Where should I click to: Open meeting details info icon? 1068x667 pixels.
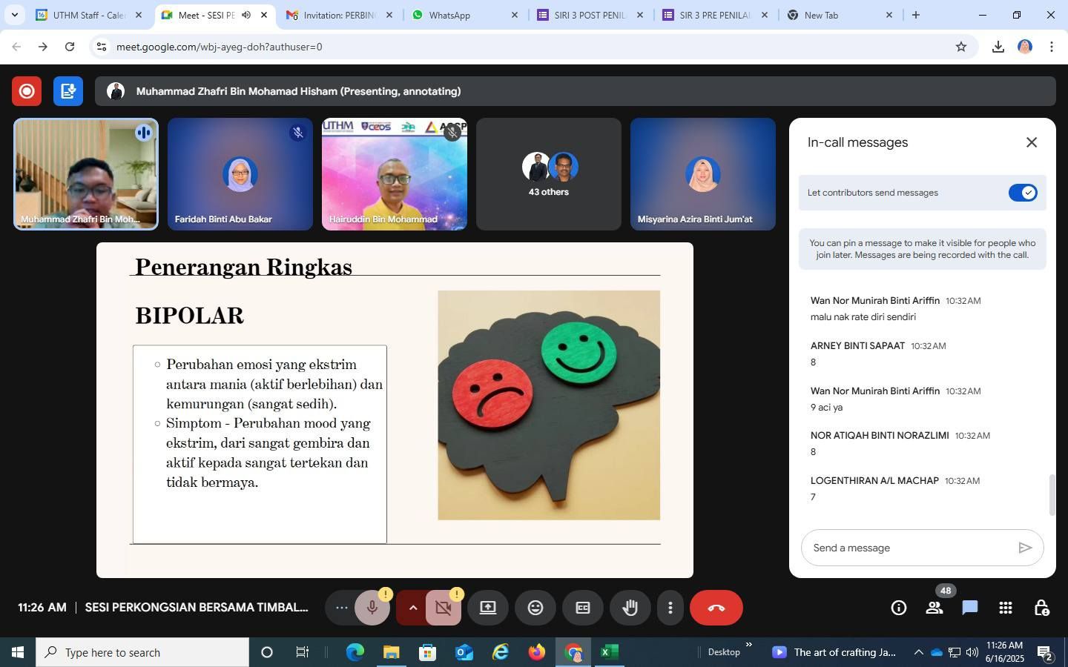point(898,608)
